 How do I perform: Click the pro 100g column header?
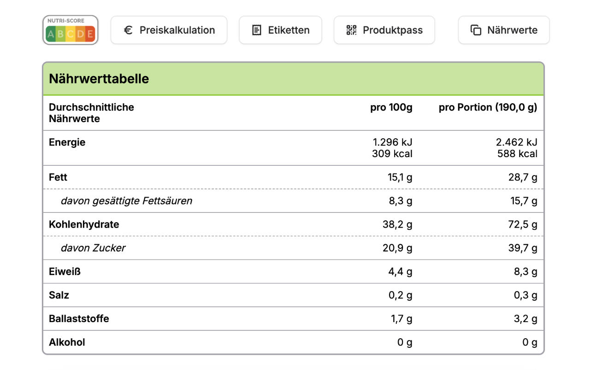pyautogui.click(x=391, y=107)
